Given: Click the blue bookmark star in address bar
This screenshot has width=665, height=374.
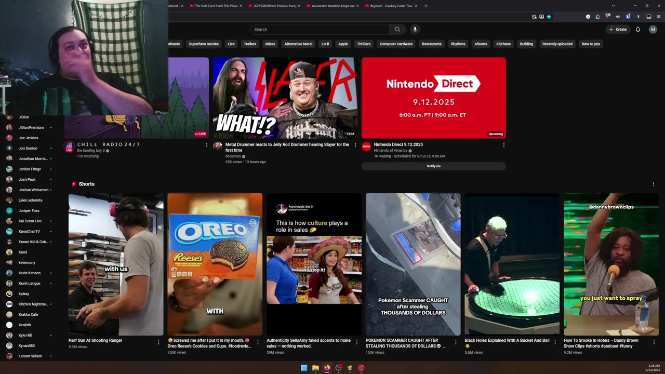Looking at the screenshot, I should tap(549, 17).
